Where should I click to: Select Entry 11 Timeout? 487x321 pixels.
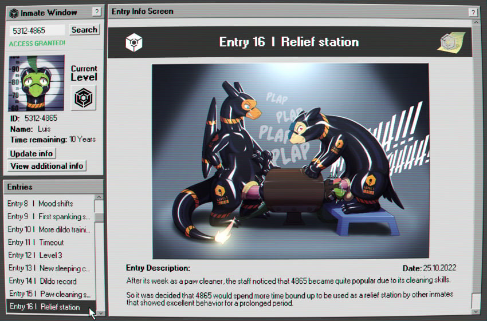tap(50, 242)
